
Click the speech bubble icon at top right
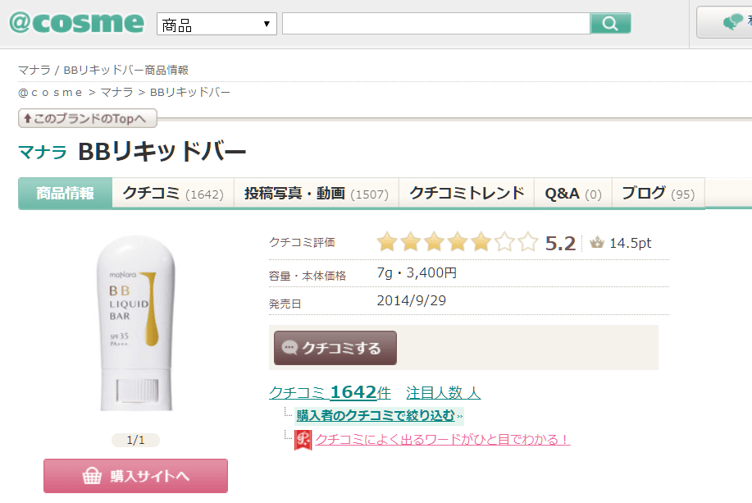pos(732,21)
